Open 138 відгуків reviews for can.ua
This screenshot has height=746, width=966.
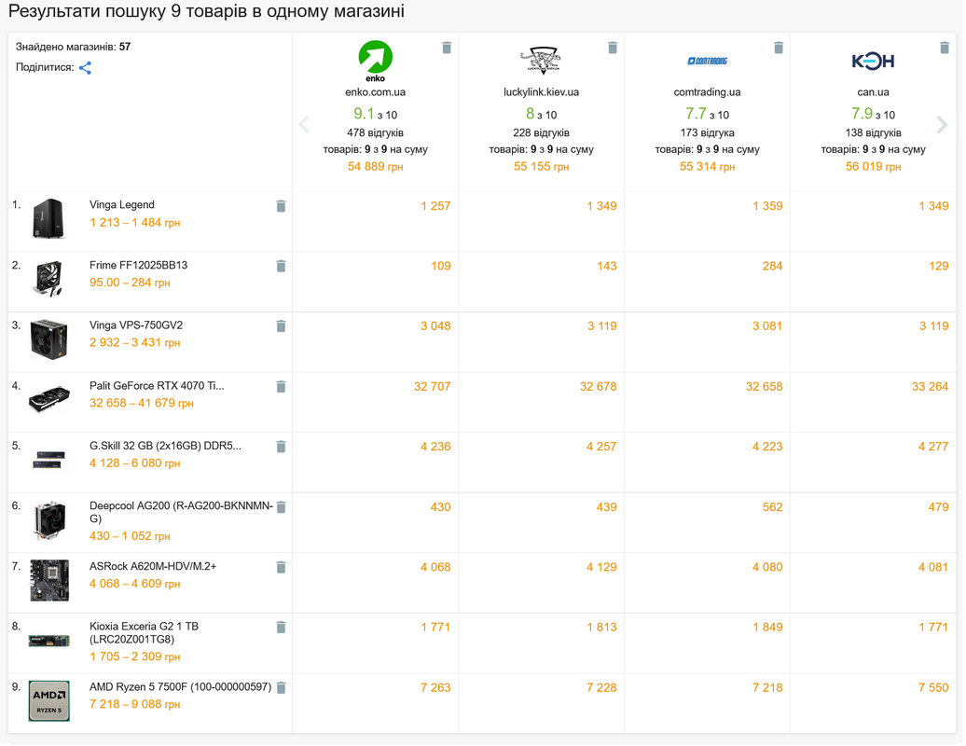(873, 132)
